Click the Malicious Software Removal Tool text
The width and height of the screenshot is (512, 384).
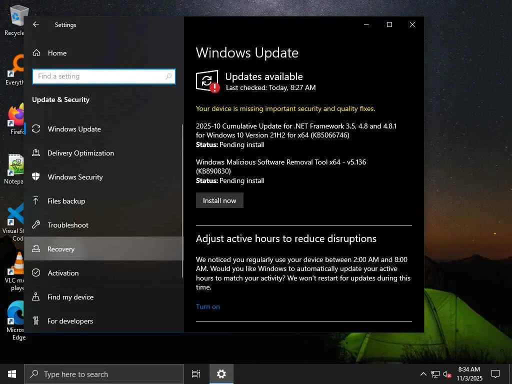pos(281,166)
